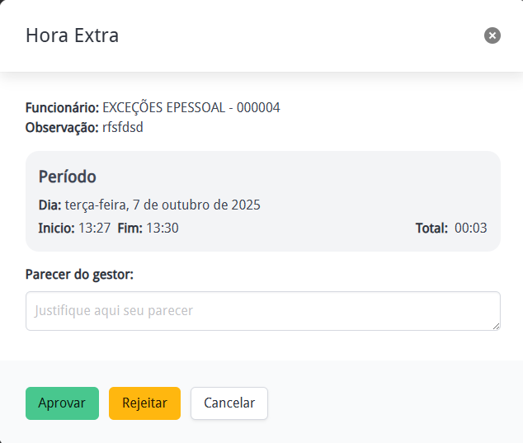The image size is (523, 443).
Task: Click the start time 13:27
Action: 95,228
